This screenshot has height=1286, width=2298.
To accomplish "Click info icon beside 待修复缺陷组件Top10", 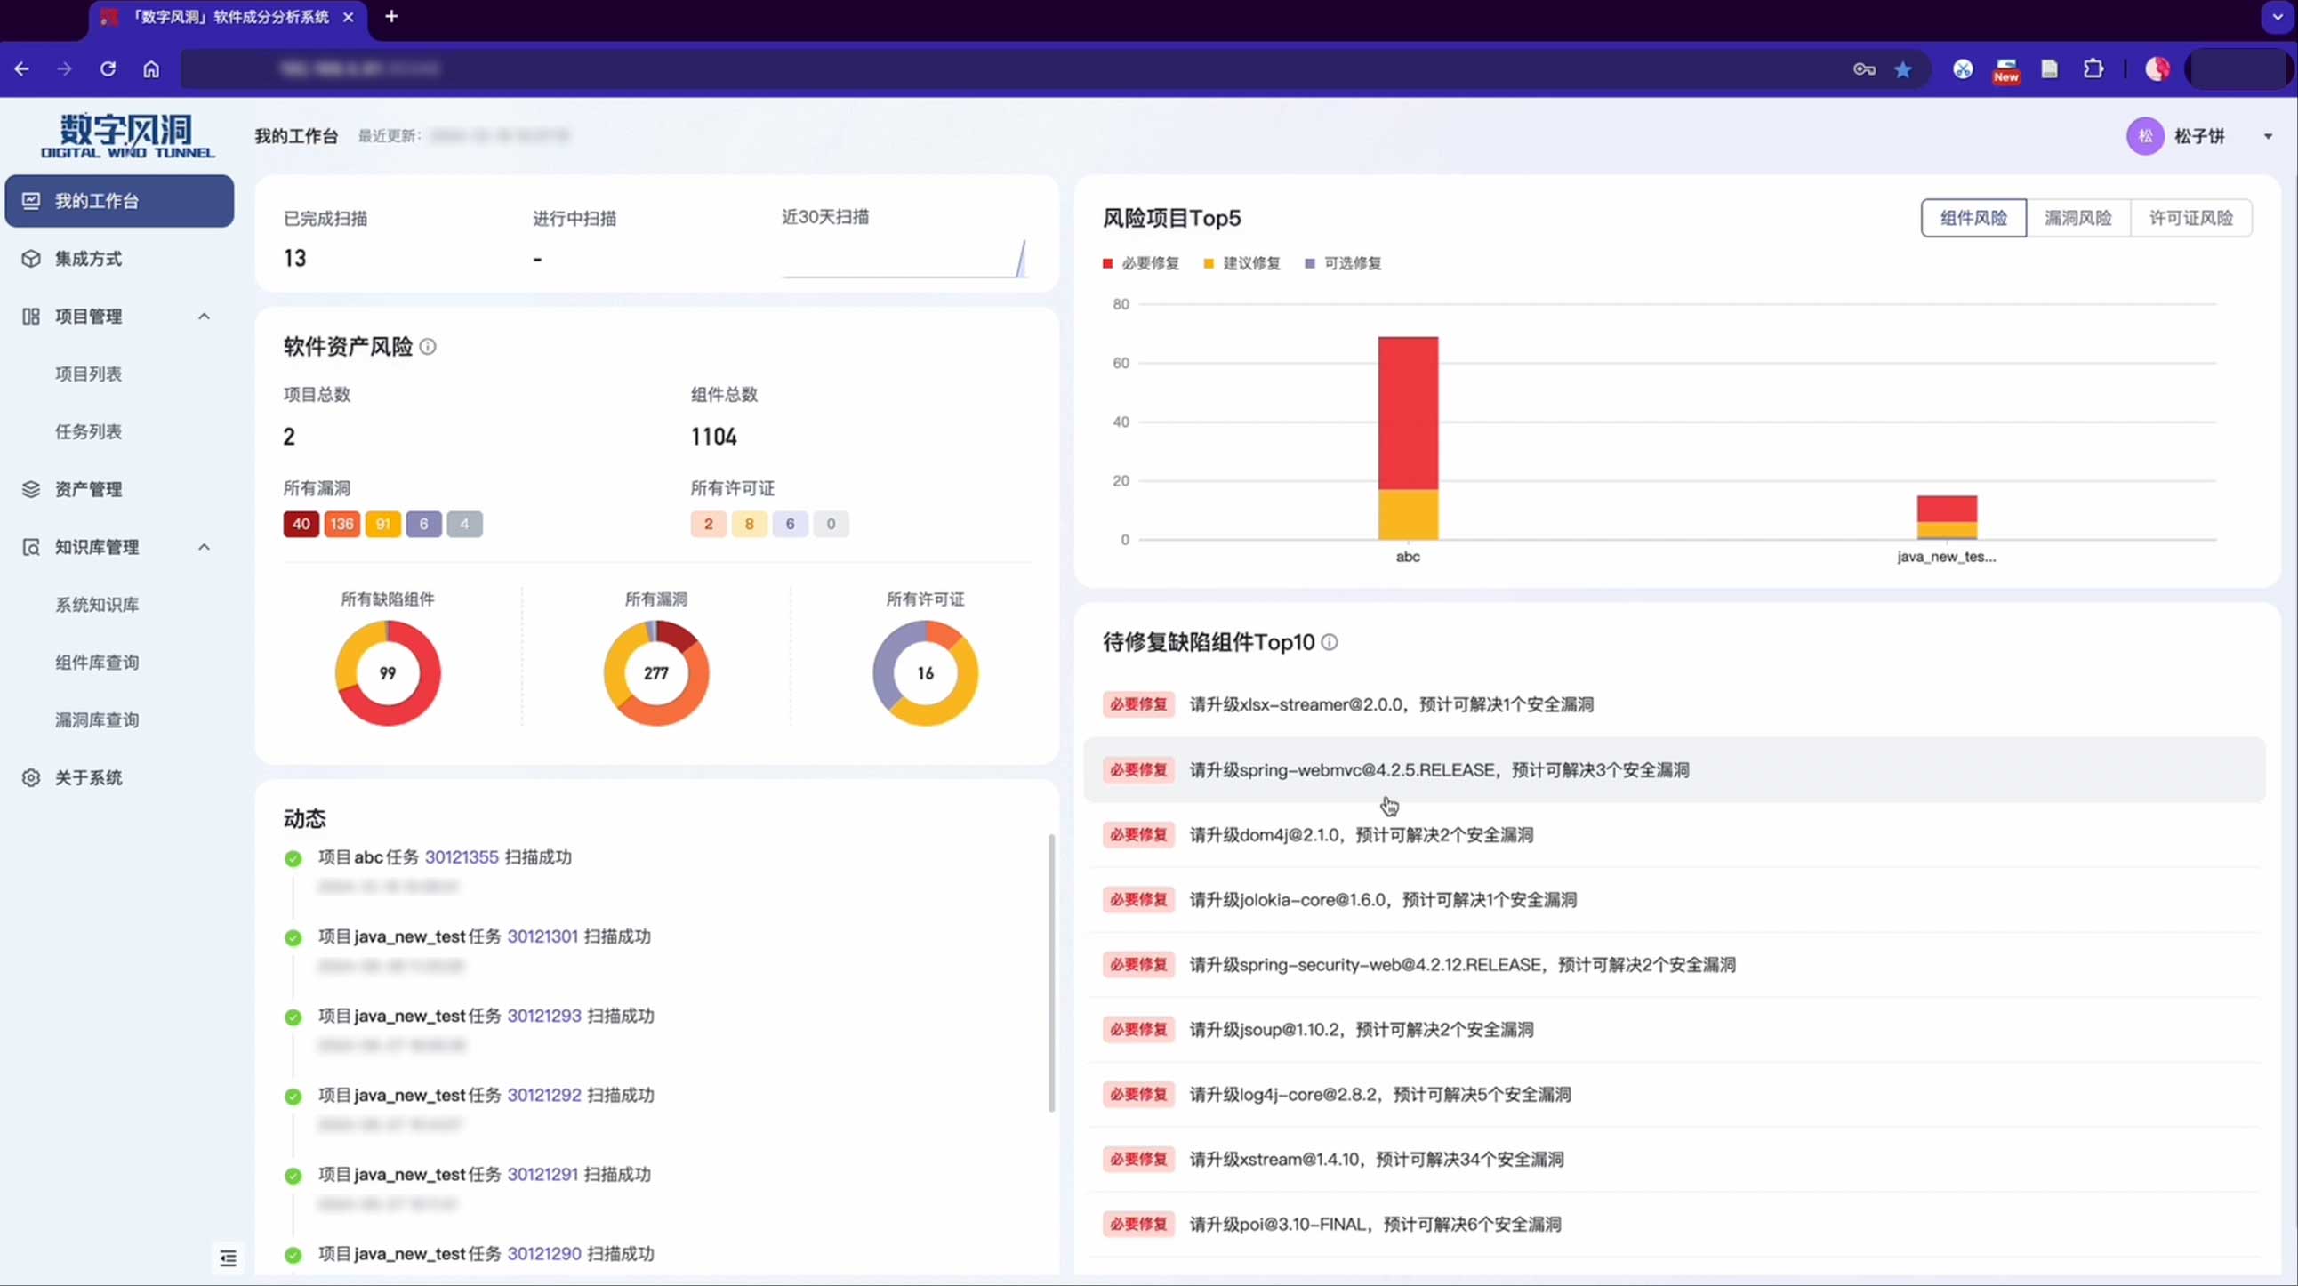I will click(1330, 642).
